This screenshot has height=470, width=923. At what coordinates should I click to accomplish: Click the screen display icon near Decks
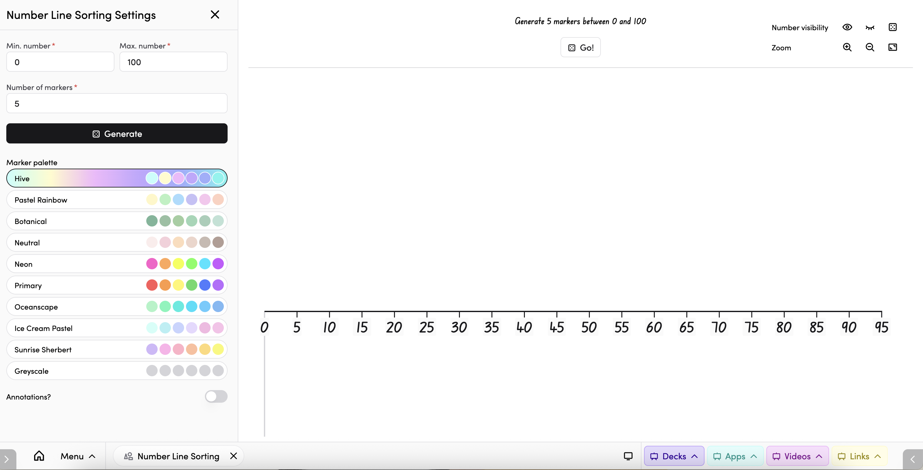628,456
